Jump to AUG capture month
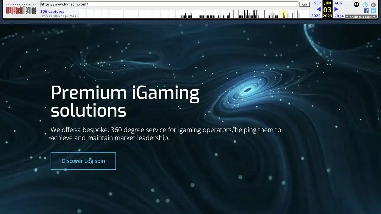Viewport: 381px width, 214px height. 338,3
